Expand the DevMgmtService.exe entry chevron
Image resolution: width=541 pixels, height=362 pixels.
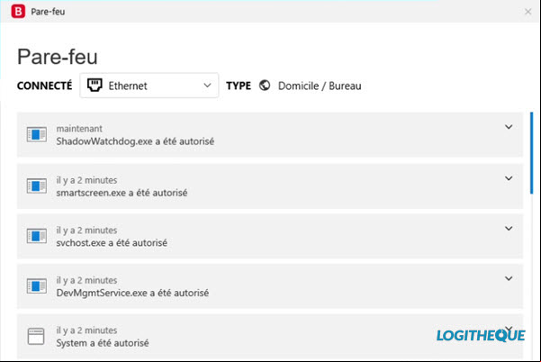coord(509,278)
